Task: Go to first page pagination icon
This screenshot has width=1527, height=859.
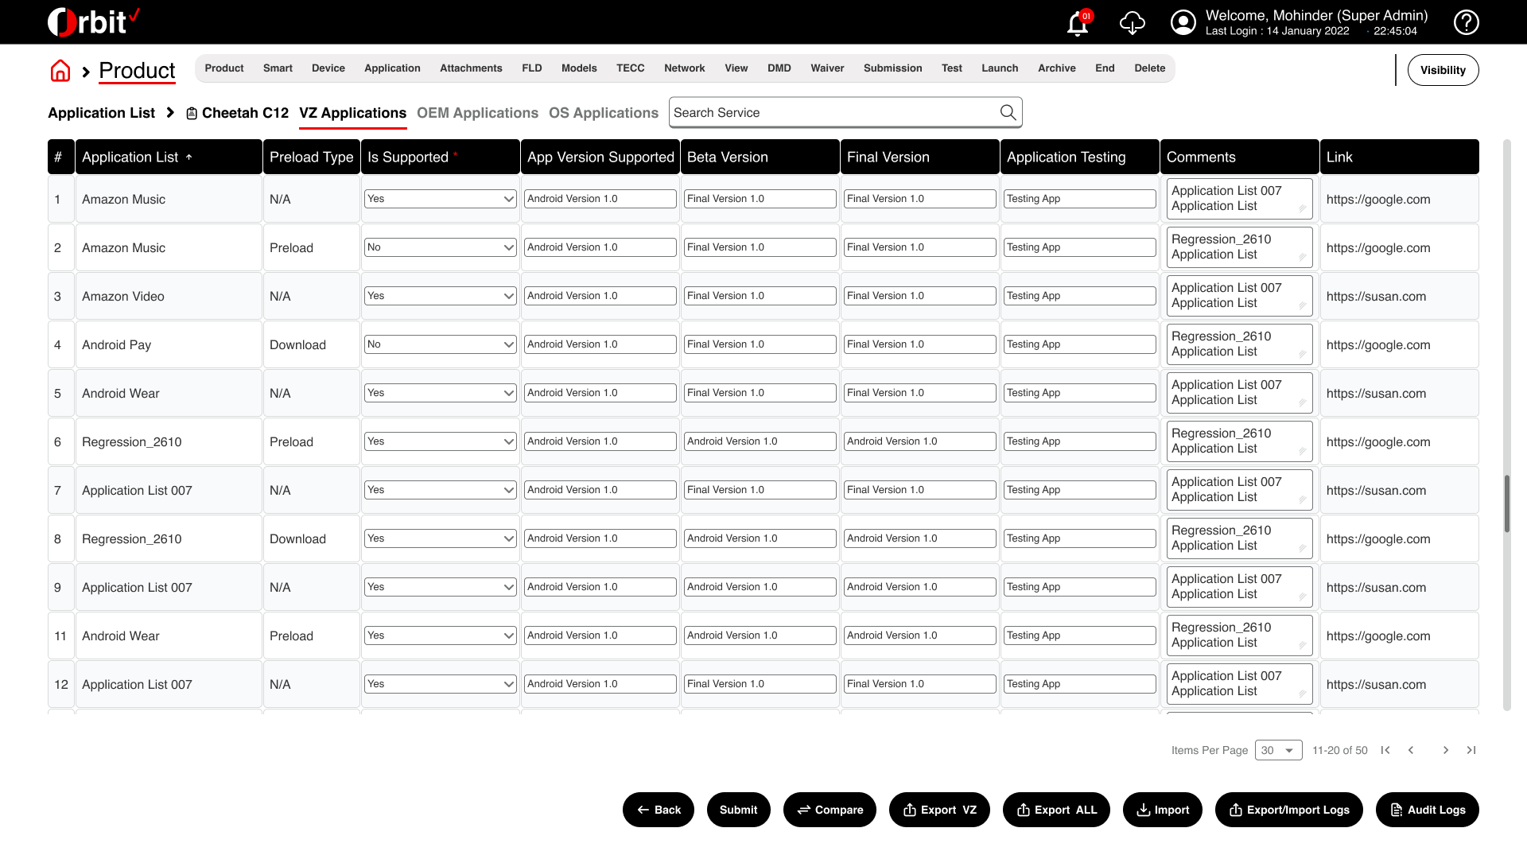Action: (1385, 750)
